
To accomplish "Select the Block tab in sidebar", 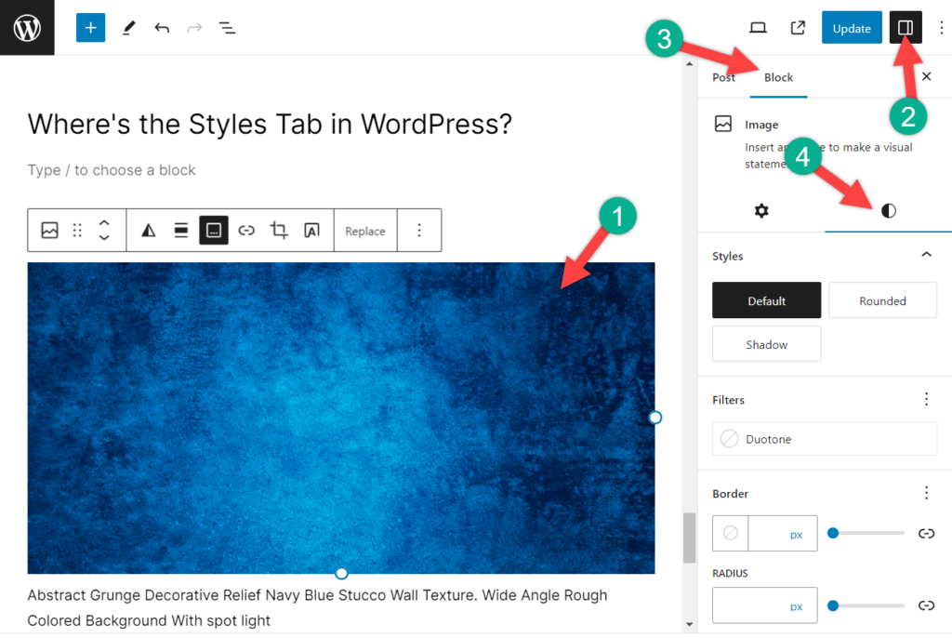I will click(778, 77).
